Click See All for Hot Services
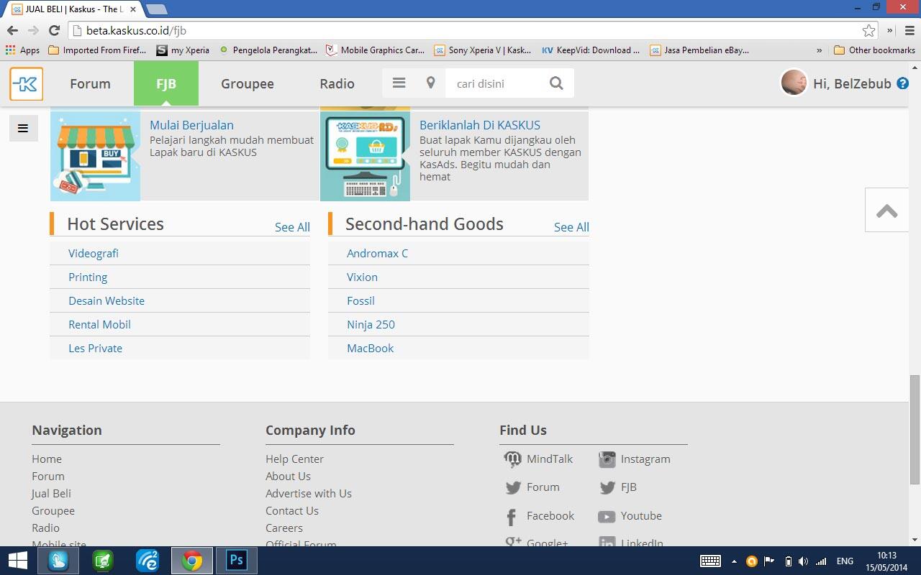Image resolution: width=921 pixels, height=575 pixels. (x=292, y=227)
